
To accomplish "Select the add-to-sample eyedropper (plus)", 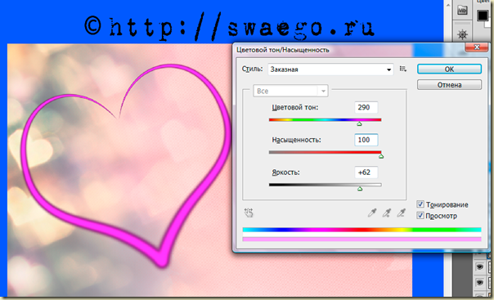I will point(387,213).
